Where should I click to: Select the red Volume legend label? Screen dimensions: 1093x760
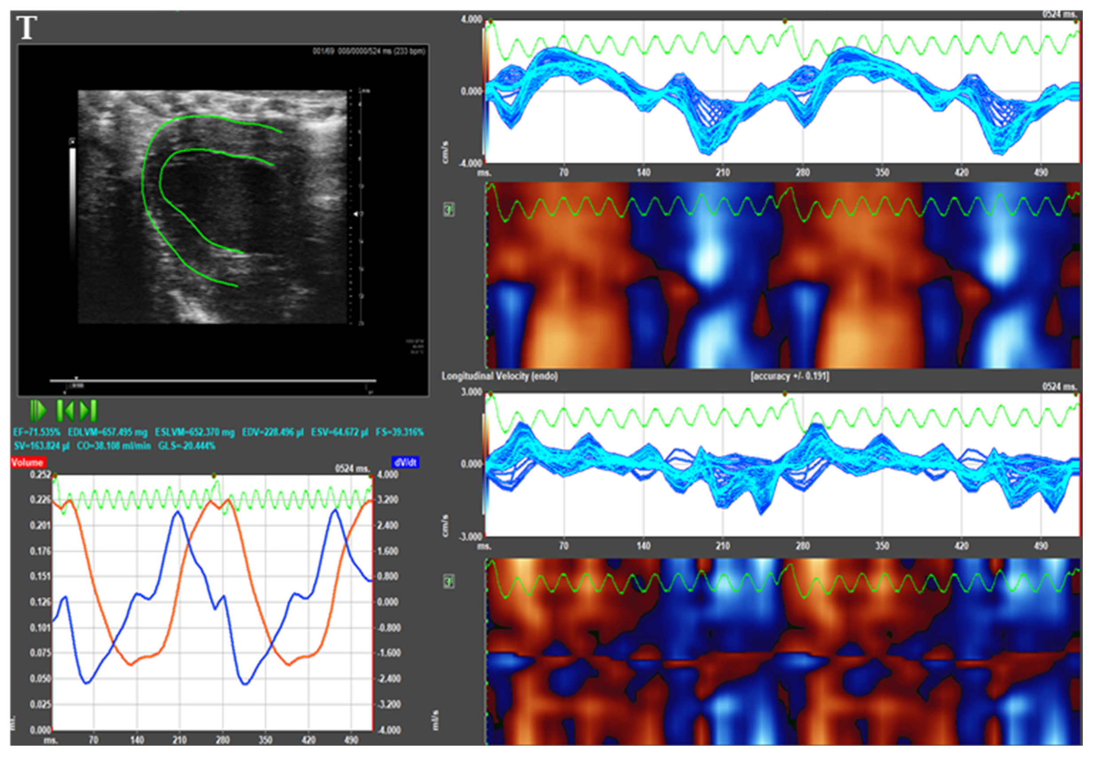28,462
